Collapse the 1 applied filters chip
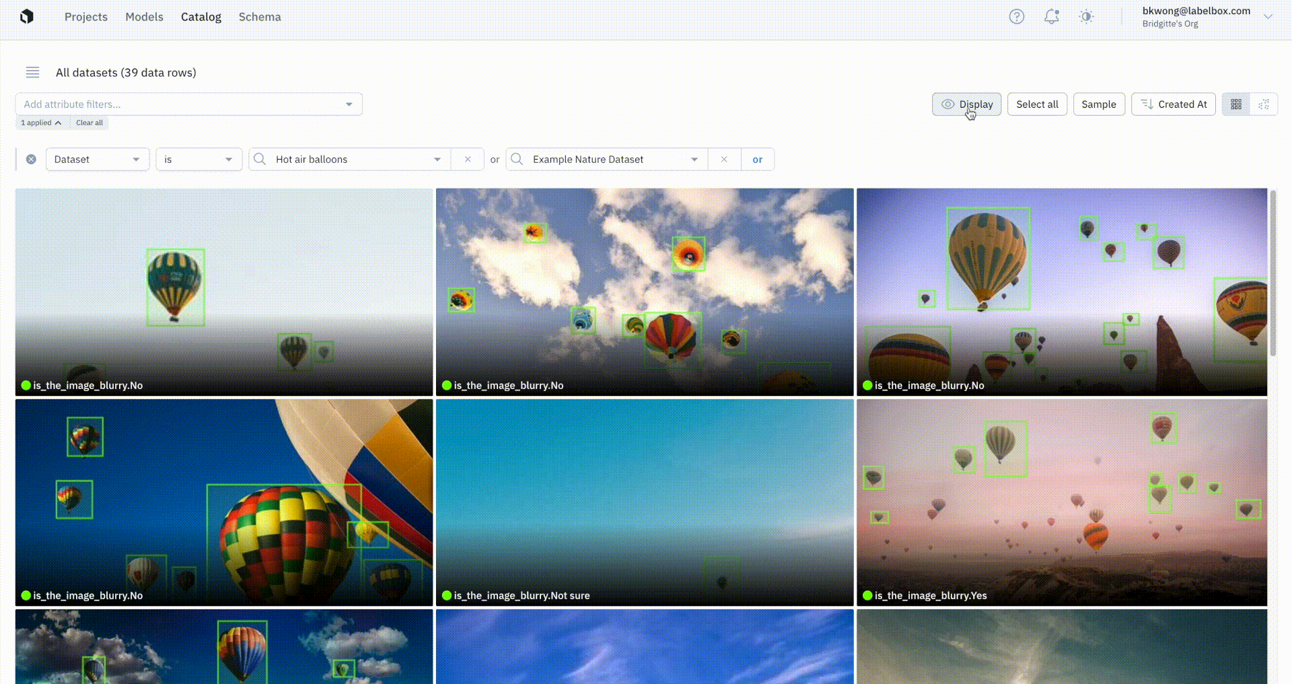1292x684 pixels. click(x=41, y=123)
